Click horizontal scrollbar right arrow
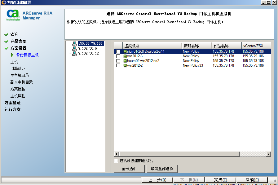 click(x=268, y=154)
